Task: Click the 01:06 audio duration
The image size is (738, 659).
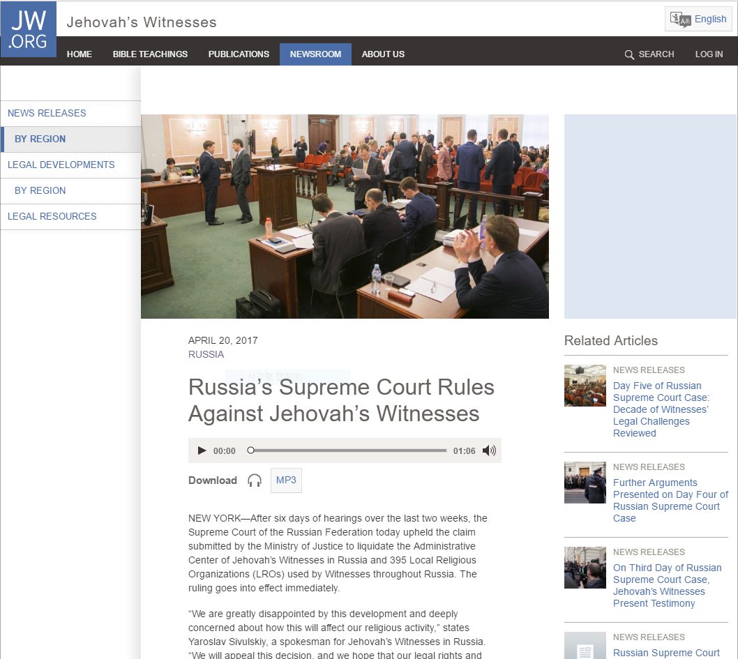Action: click(x=464, y=451)
